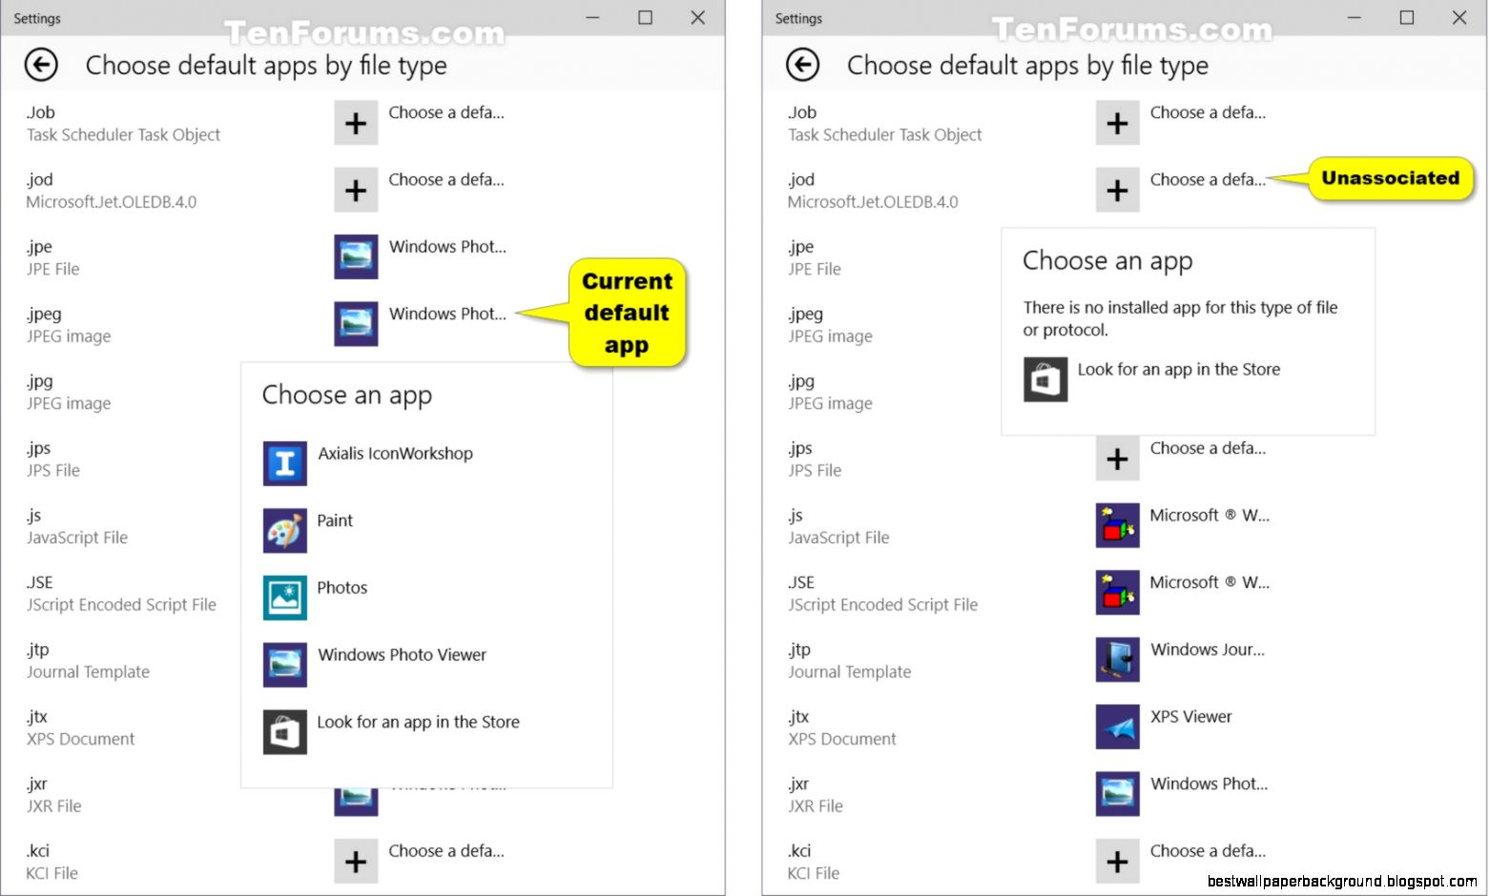Image resolution: width=1489 pixels, height=896 pixels.
Task: Go back in the right Settings window
Action: point(803,65)
